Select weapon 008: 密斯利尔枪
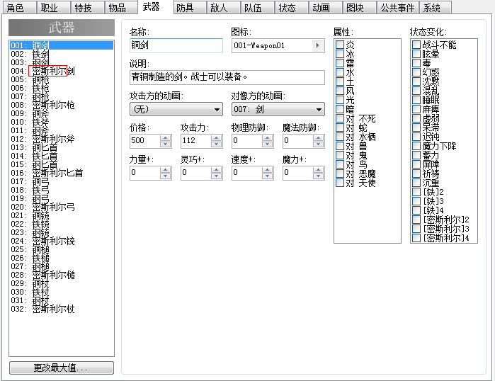 [62, 105]
